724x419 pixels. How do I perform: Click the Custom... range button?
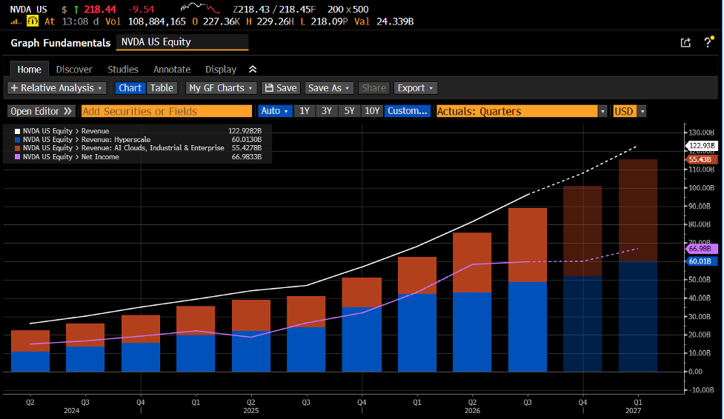pyautogui.click(x=408, y=111)
